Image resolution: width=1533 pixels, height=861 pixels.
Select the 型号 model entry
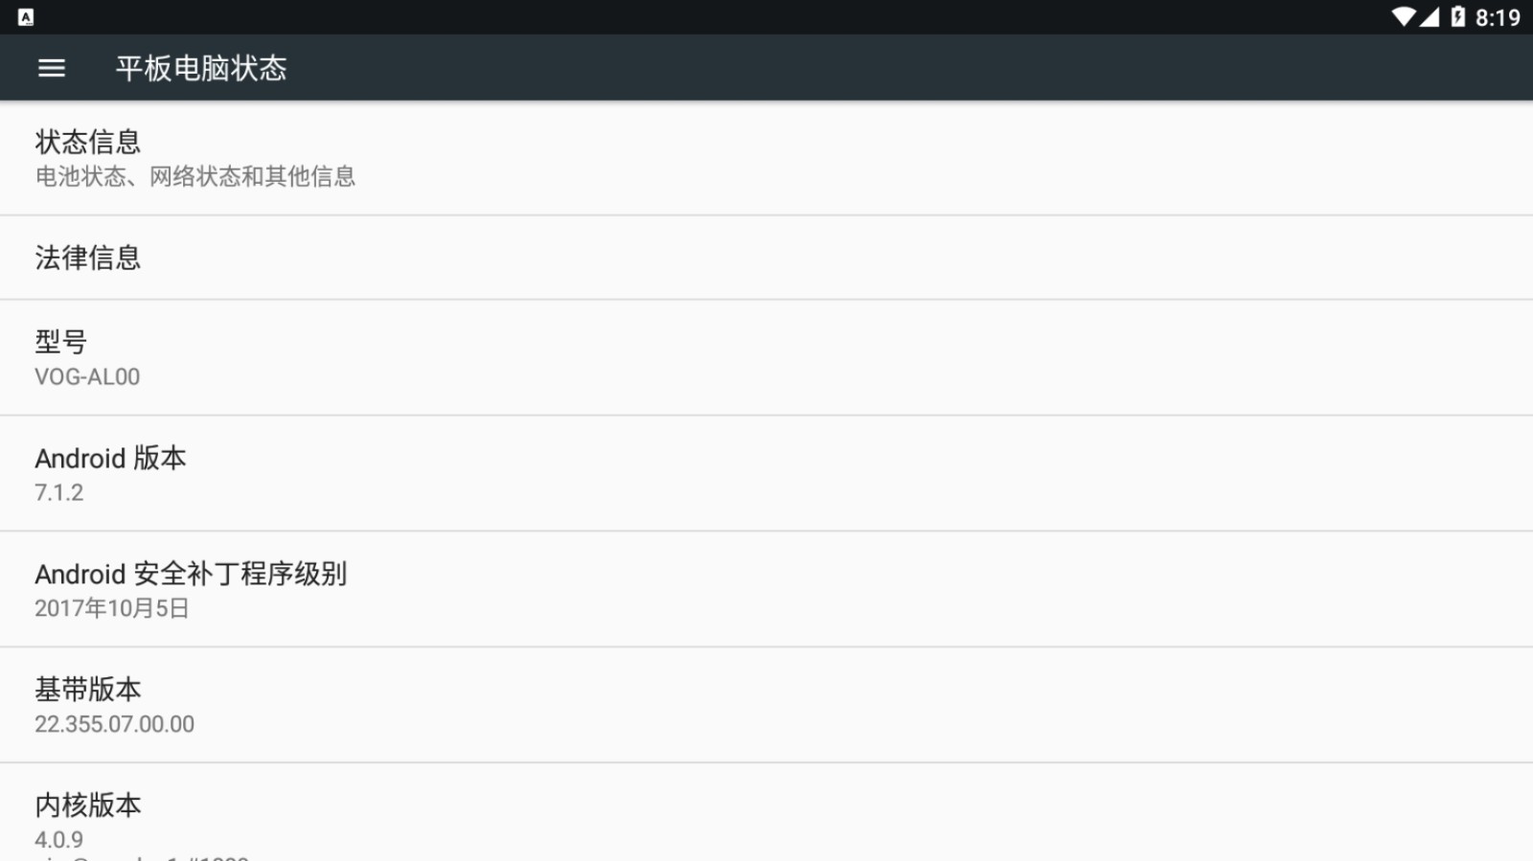[x=766, y=358]
